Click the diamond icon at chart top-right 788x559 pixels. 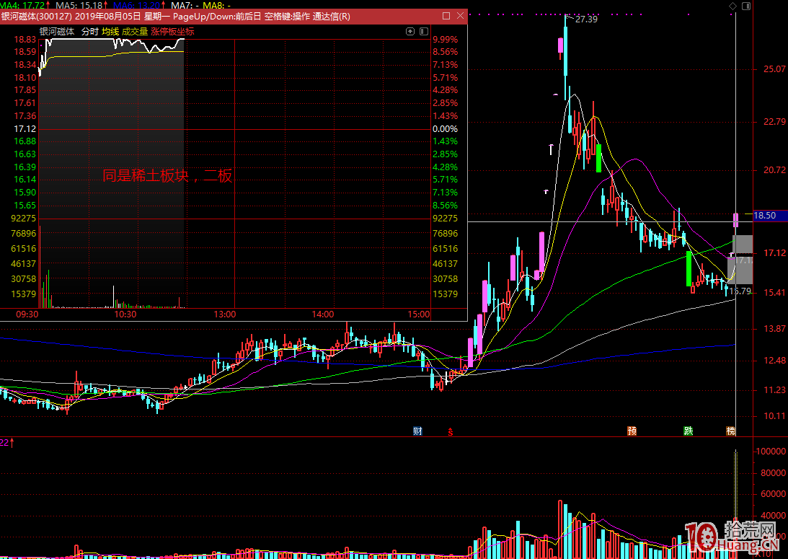coord(733,6)
